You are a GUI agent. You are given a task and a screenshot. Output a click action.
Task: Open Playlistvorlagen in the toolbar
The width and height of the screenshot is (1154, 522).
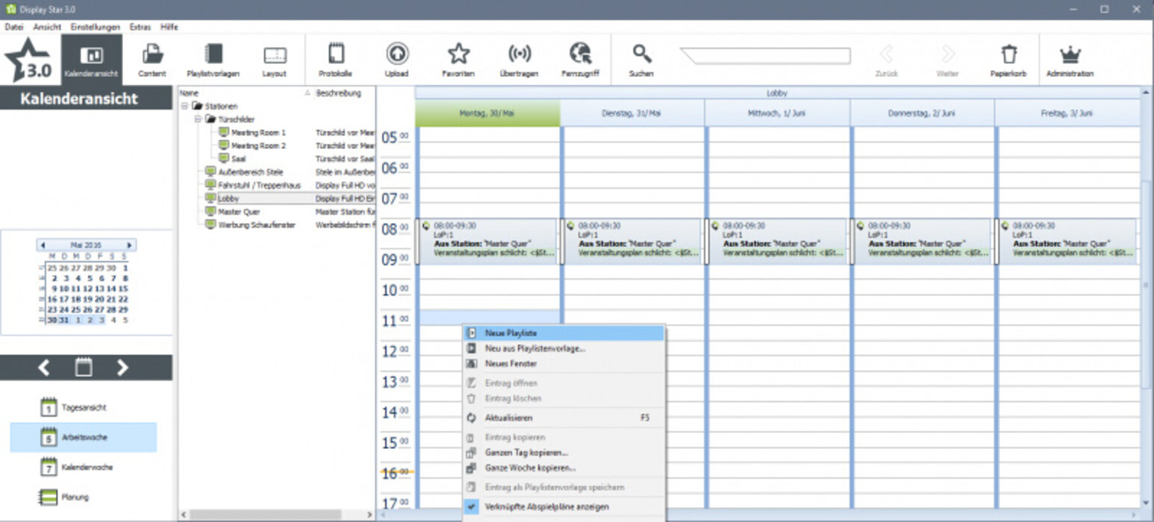pos(213,59)
